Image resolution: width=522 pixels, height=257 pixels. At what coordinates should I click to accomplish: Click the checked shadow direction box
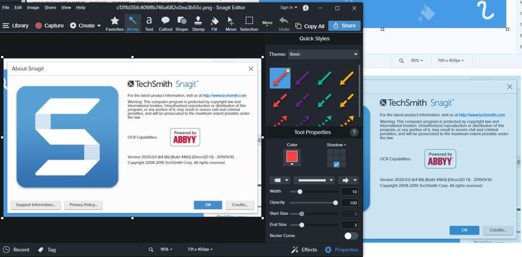pyautogui.click(x=336, y=164)
